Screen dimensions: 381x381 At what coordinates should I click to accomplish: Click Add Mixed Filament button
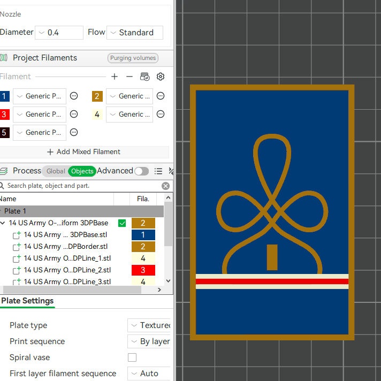point(83,152)
